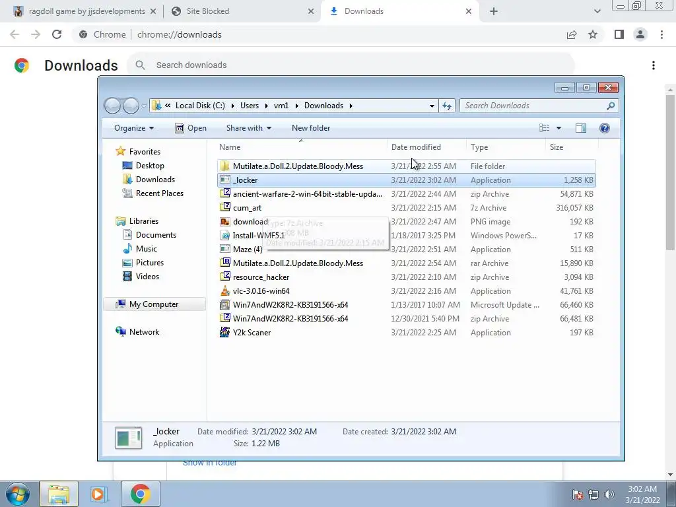Click the Explorer search magnifier icon
This screenshot has height=507, width=676.
(611, 106)
